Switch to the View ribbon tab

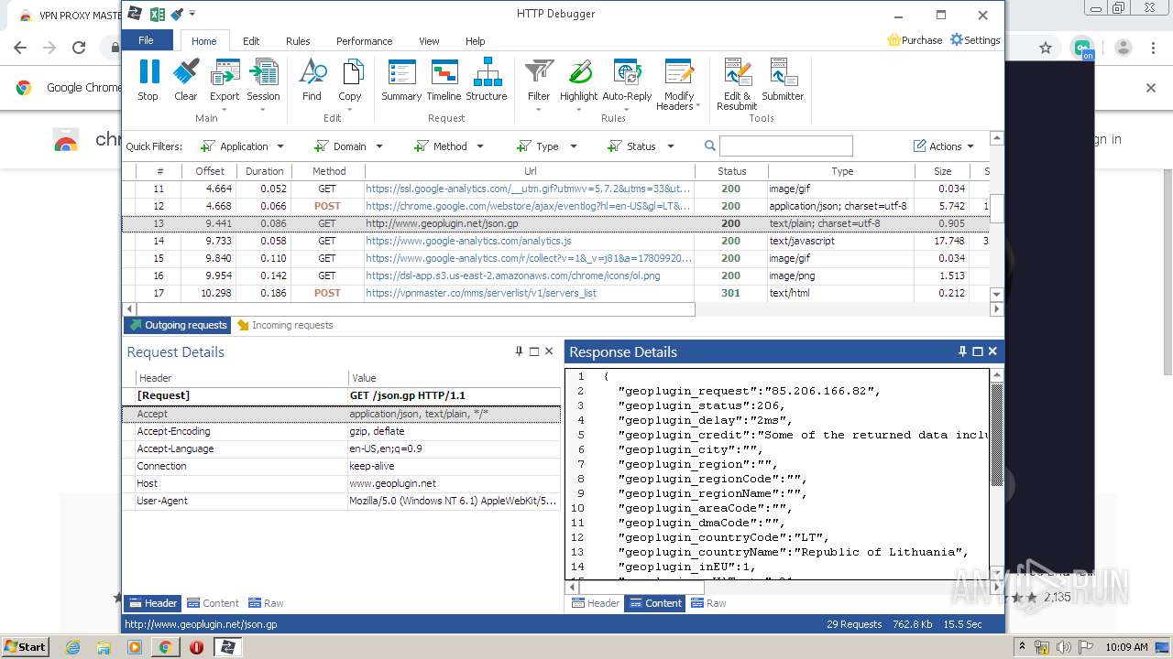pyautogui.click(x=429, y=41)
